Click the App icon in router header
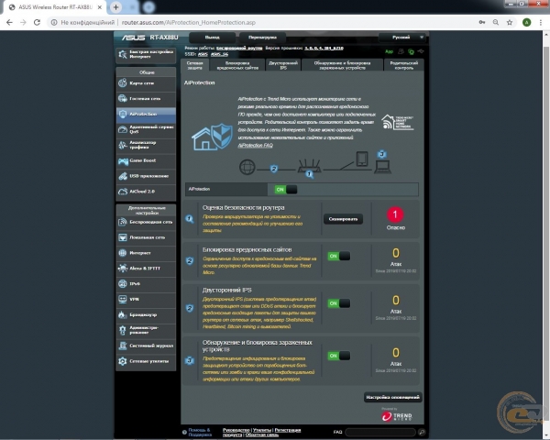 pyautogui.click(x=389, y=51)
